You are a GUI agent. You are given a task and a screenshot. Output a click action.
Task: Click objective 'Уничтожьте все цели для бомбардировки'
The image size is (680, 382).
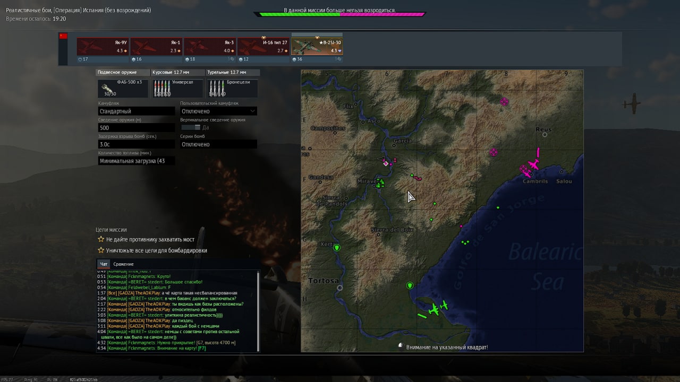tap(157, 250)
